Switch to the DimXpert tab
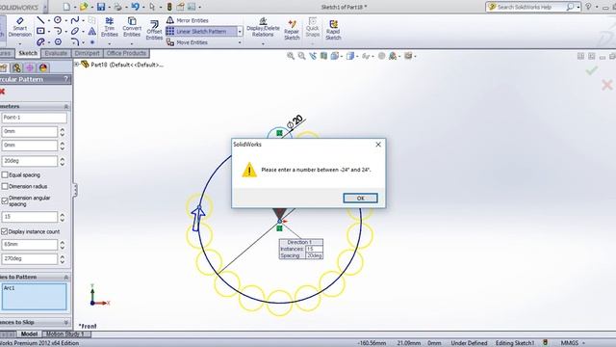616x347 pixels. pos(87,53)
